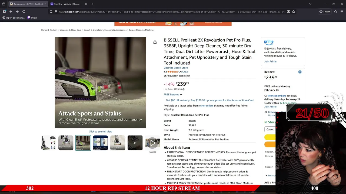Open the Home & Kitchen breadcrumb

pyautogui.click(x=49, y=30)
